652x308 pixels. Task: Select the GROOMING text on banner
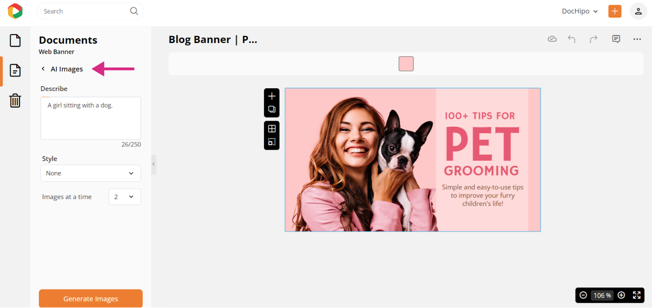tap(481, 170)
